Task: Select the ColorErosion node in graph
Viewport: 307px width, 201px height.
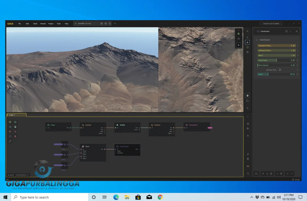Action: coord(127,150)
